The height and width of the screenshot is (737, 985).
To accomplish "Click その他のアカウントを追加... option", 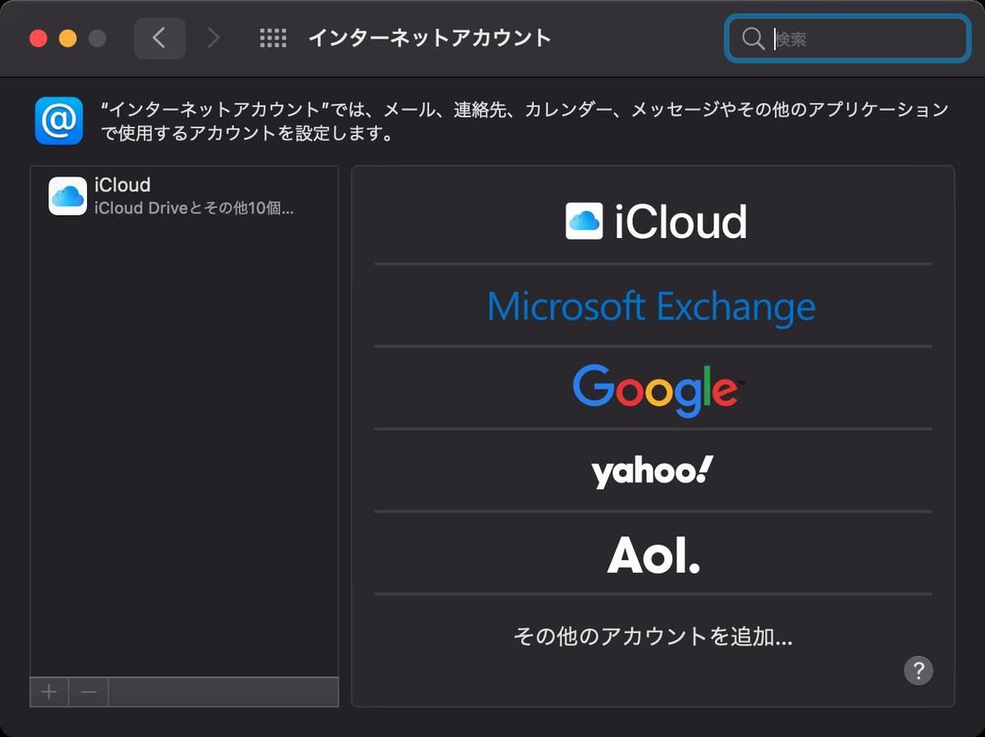I will (653, 636).
